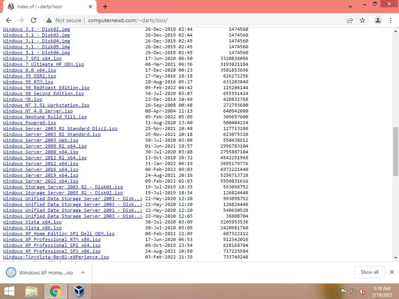Click the Windows ME.iso link
The image size is (399, 299).
tap(23, 99)
